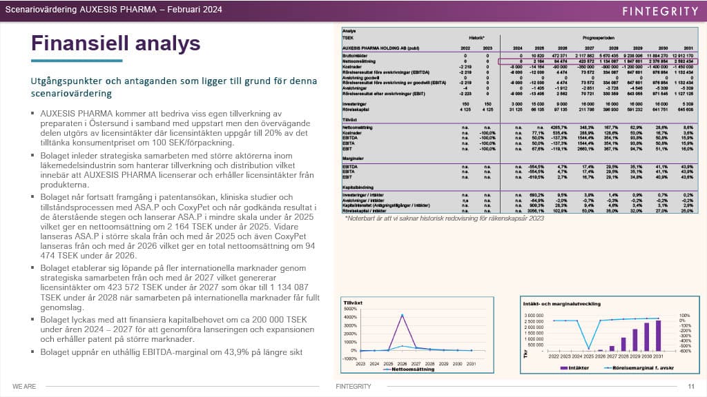Click the bullet starting "AUXESIS PHARMA kommer att bedriva"

[x=175, y=128]
